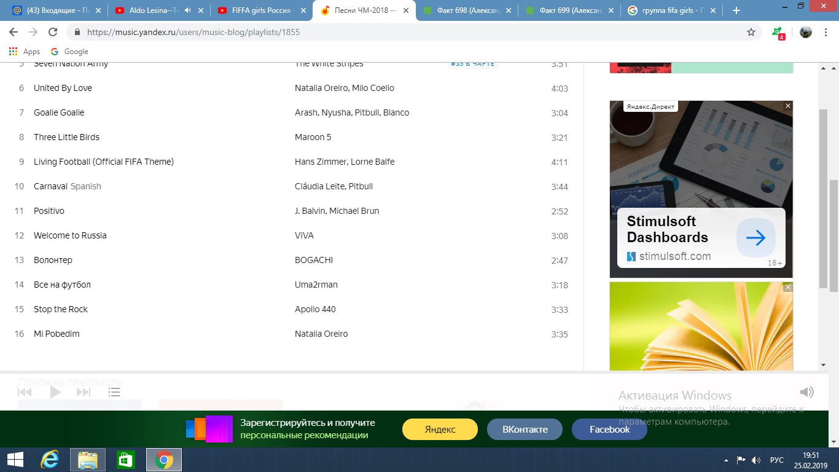839x472 pixels.
Task: Select track Stop the Rock
Action: (61, 309)
